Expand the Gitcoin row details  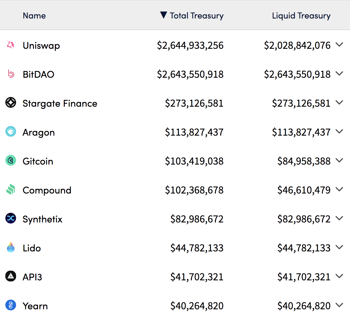(x=339, y=161)
